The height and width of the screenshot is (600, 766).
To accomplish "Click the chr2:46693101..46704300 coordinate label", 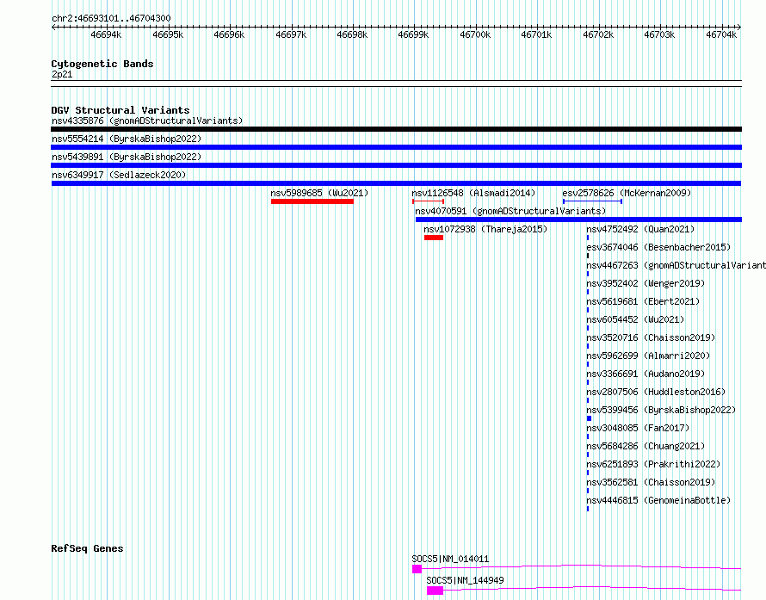I will (x=111, y=18).
